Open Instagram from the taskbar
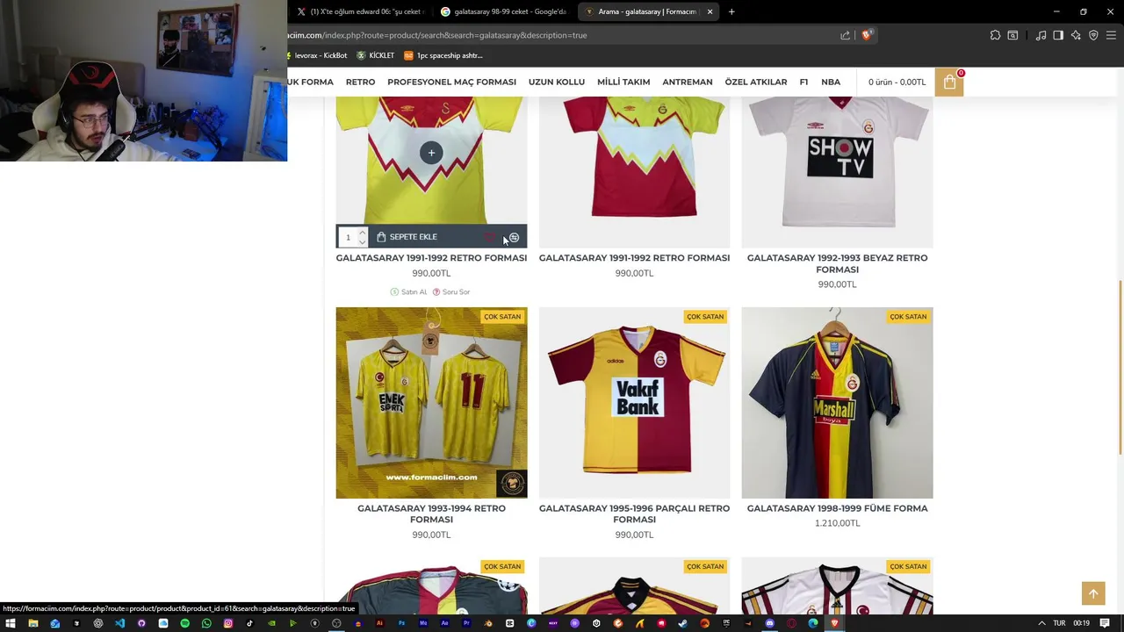The width and height of the screenshot is (1124, 632). pos(228,623)
